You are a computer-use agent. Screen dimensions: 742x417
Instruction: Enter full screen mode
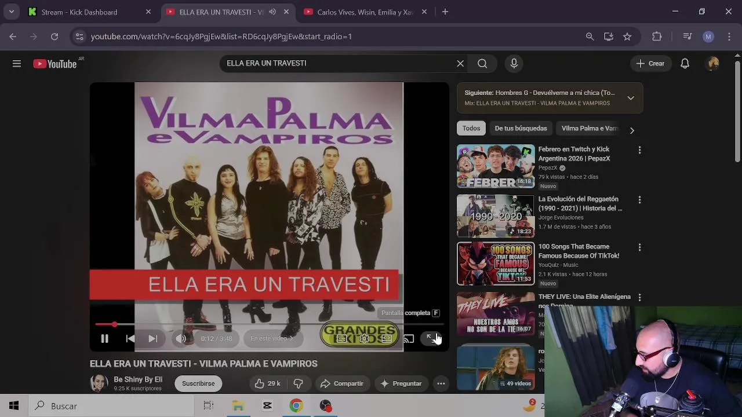(431, 339)
